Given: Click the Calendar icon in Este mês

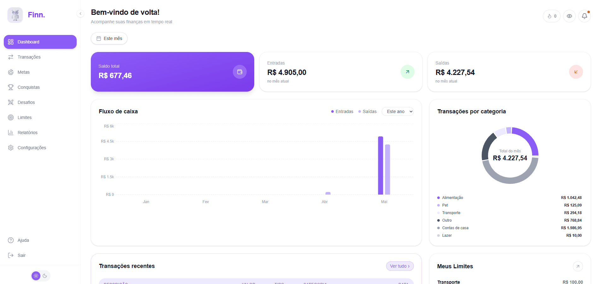Looking at the screenshot, I should click(99, 38).
